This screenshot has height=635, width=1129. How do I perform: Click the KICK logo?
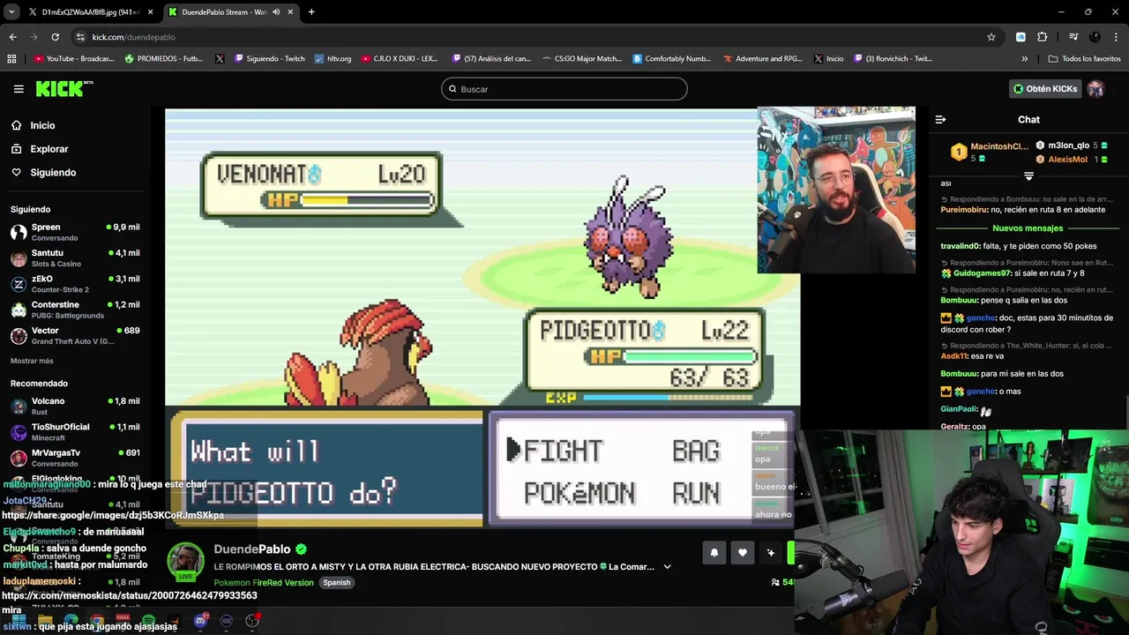coord(64,88)
